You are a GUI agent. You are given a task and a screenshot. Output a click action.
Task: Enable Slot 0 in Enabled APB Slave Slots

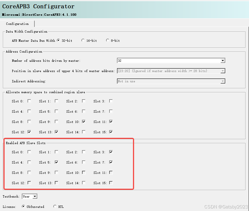pyautogui.click(x=29, y=152)
